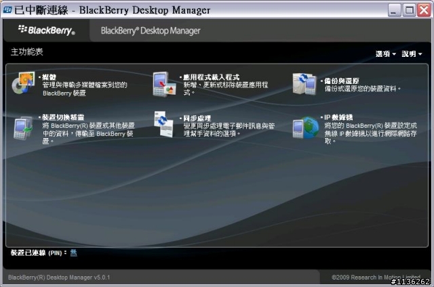Open the Application Loader (應用程式載入程式) icon

(165, 84)
